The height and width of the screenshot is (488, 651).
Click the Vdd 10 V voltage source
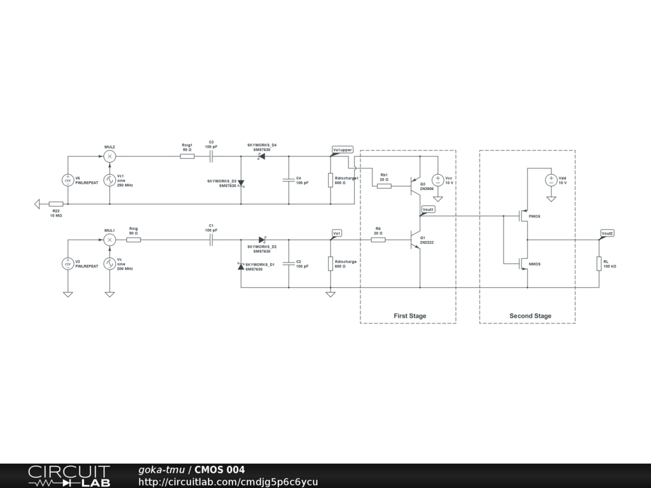551,180
